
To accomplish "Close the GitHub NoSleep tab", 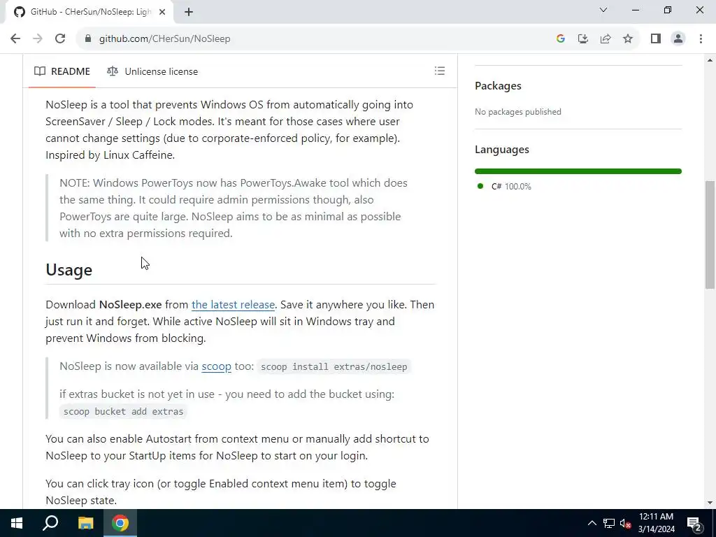I will (162, 12).
